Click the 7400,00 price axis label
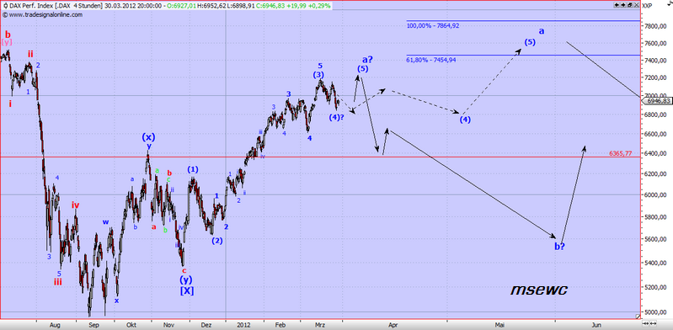This screenshot has height=330, width=673. tap(654, 61)
